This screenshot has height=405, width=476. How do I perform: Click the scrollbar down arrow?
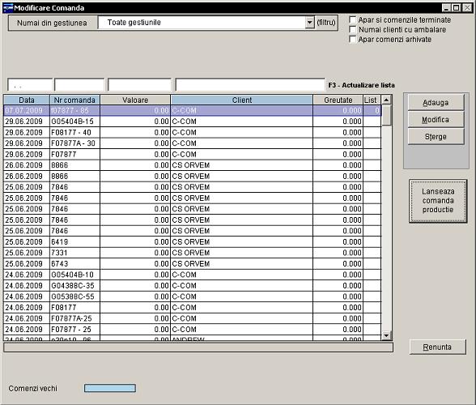pyautogui.click(x=386, y=335)
